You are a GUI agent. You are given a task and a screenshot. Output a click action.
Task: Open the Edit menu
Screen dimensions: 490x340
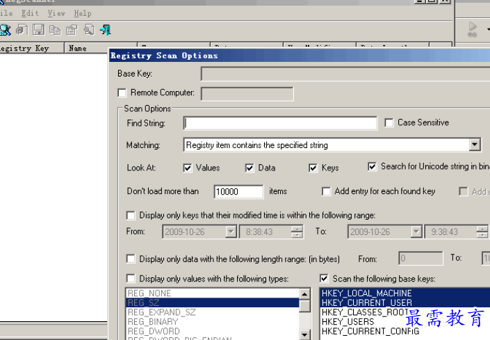click(x=30, y=13)
